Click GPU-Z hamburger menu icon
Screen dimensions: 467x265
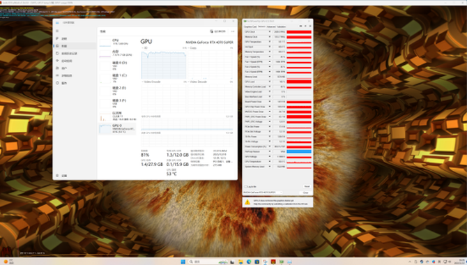click(310, 26)
